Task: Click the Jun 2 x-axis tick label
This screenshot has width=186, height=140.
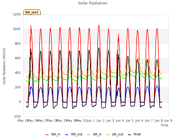Action: pyautogui.click(x=101, y=120)
